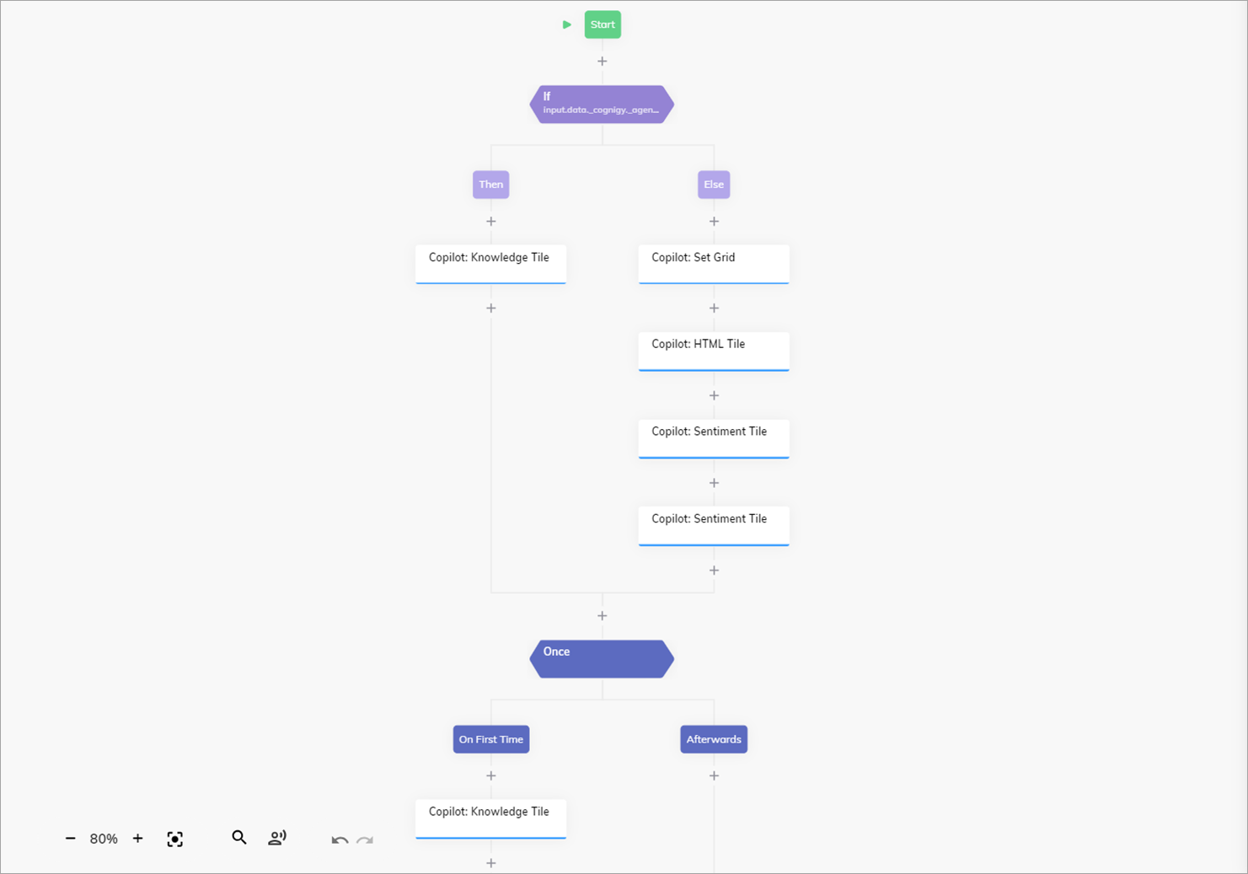Select the Then branch label

point(490,185)
